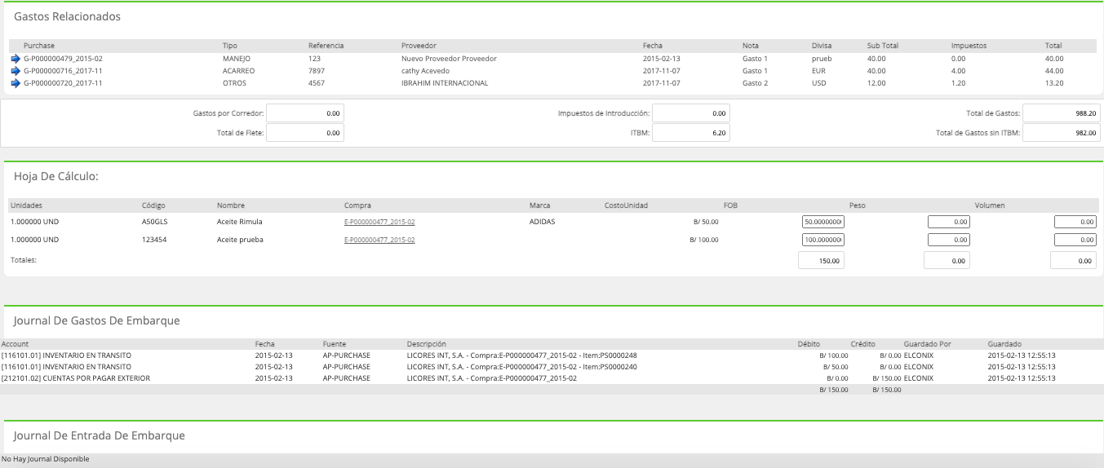This screenshot has height=468, width=1104.
Task: Click the CostoUnidad column header
Action: click(626, 205)
